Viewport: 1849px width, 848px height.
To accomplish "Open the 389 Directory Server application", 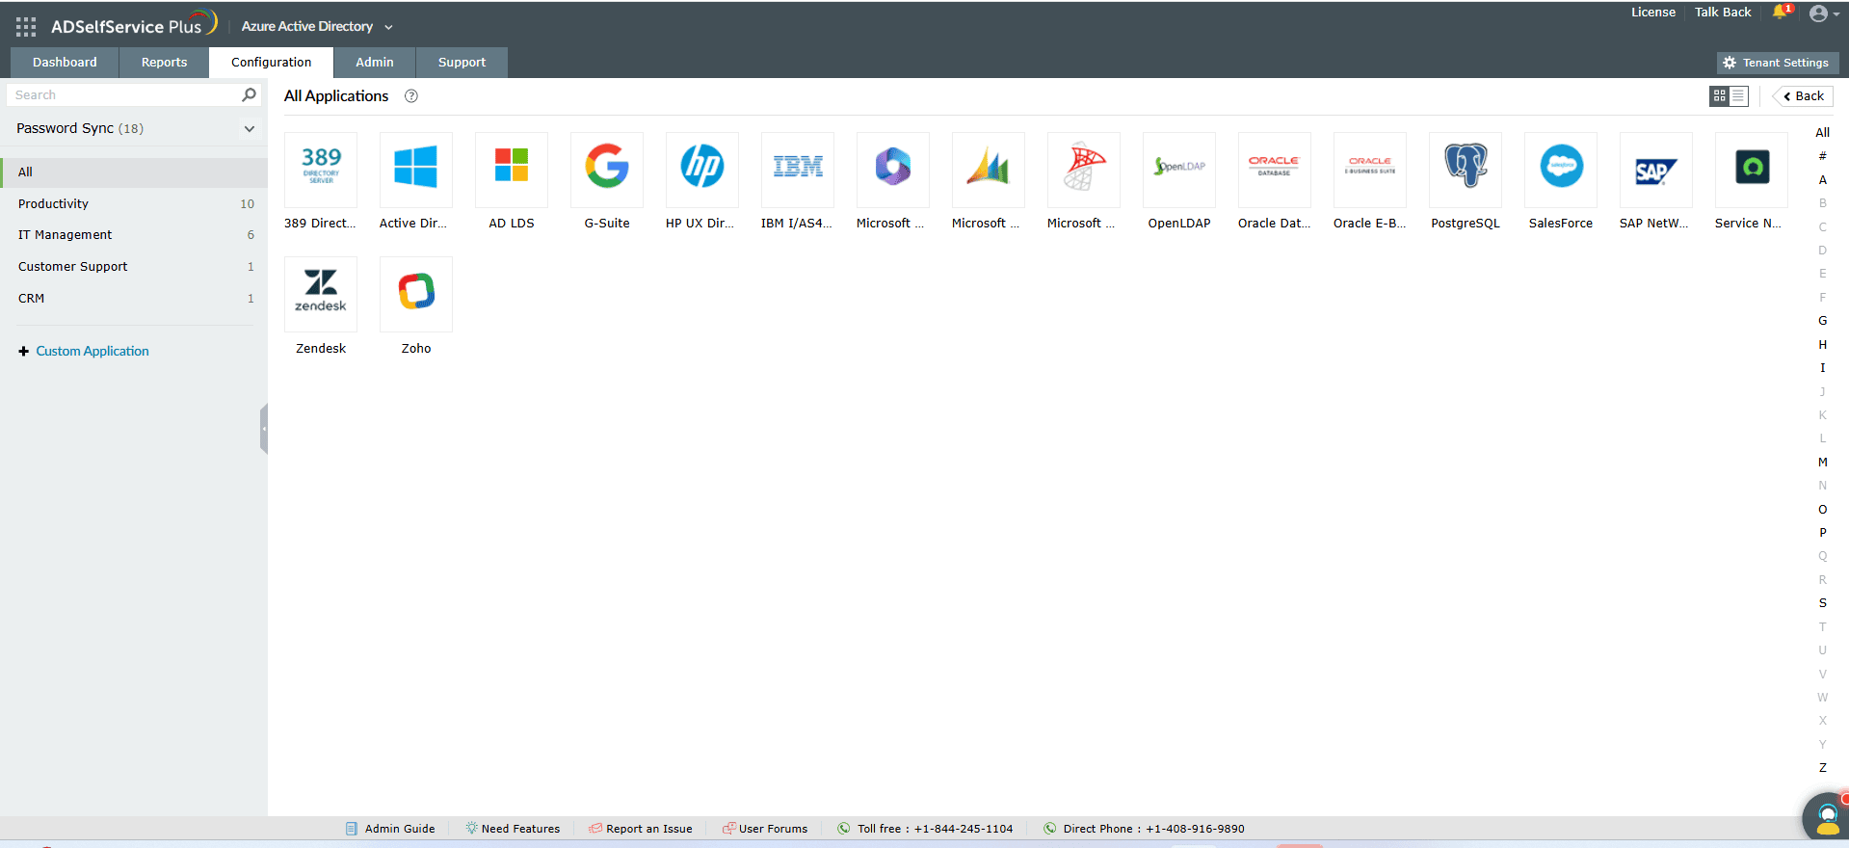I will pyautogui.click(x=321, y=171).
